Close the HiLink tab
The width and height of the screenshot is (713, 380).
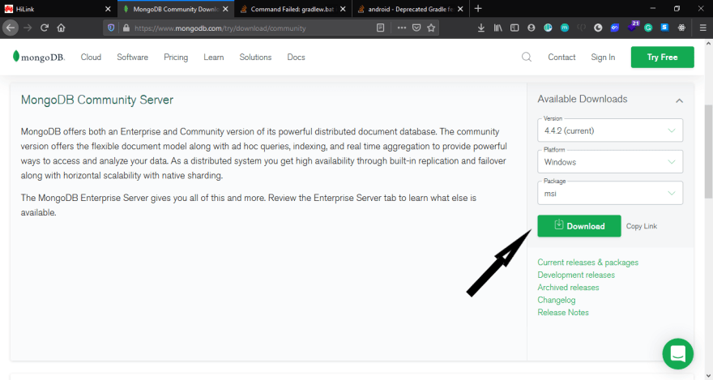pyautogui.click(x=108, y=9)
